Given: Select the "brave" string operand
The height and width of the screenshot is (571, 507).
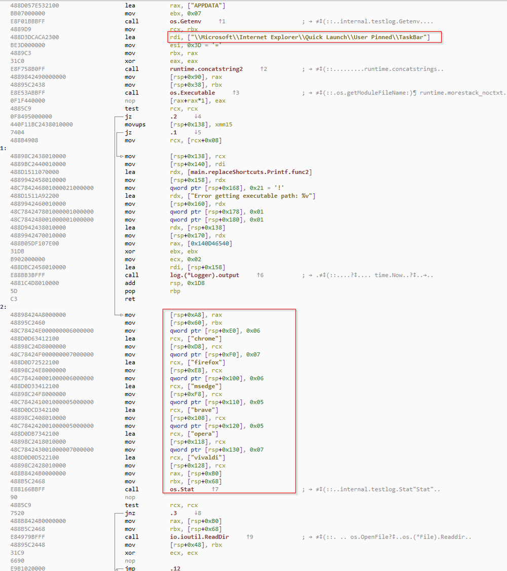Looking at the screenshot, I should click(x=203, y=410).
